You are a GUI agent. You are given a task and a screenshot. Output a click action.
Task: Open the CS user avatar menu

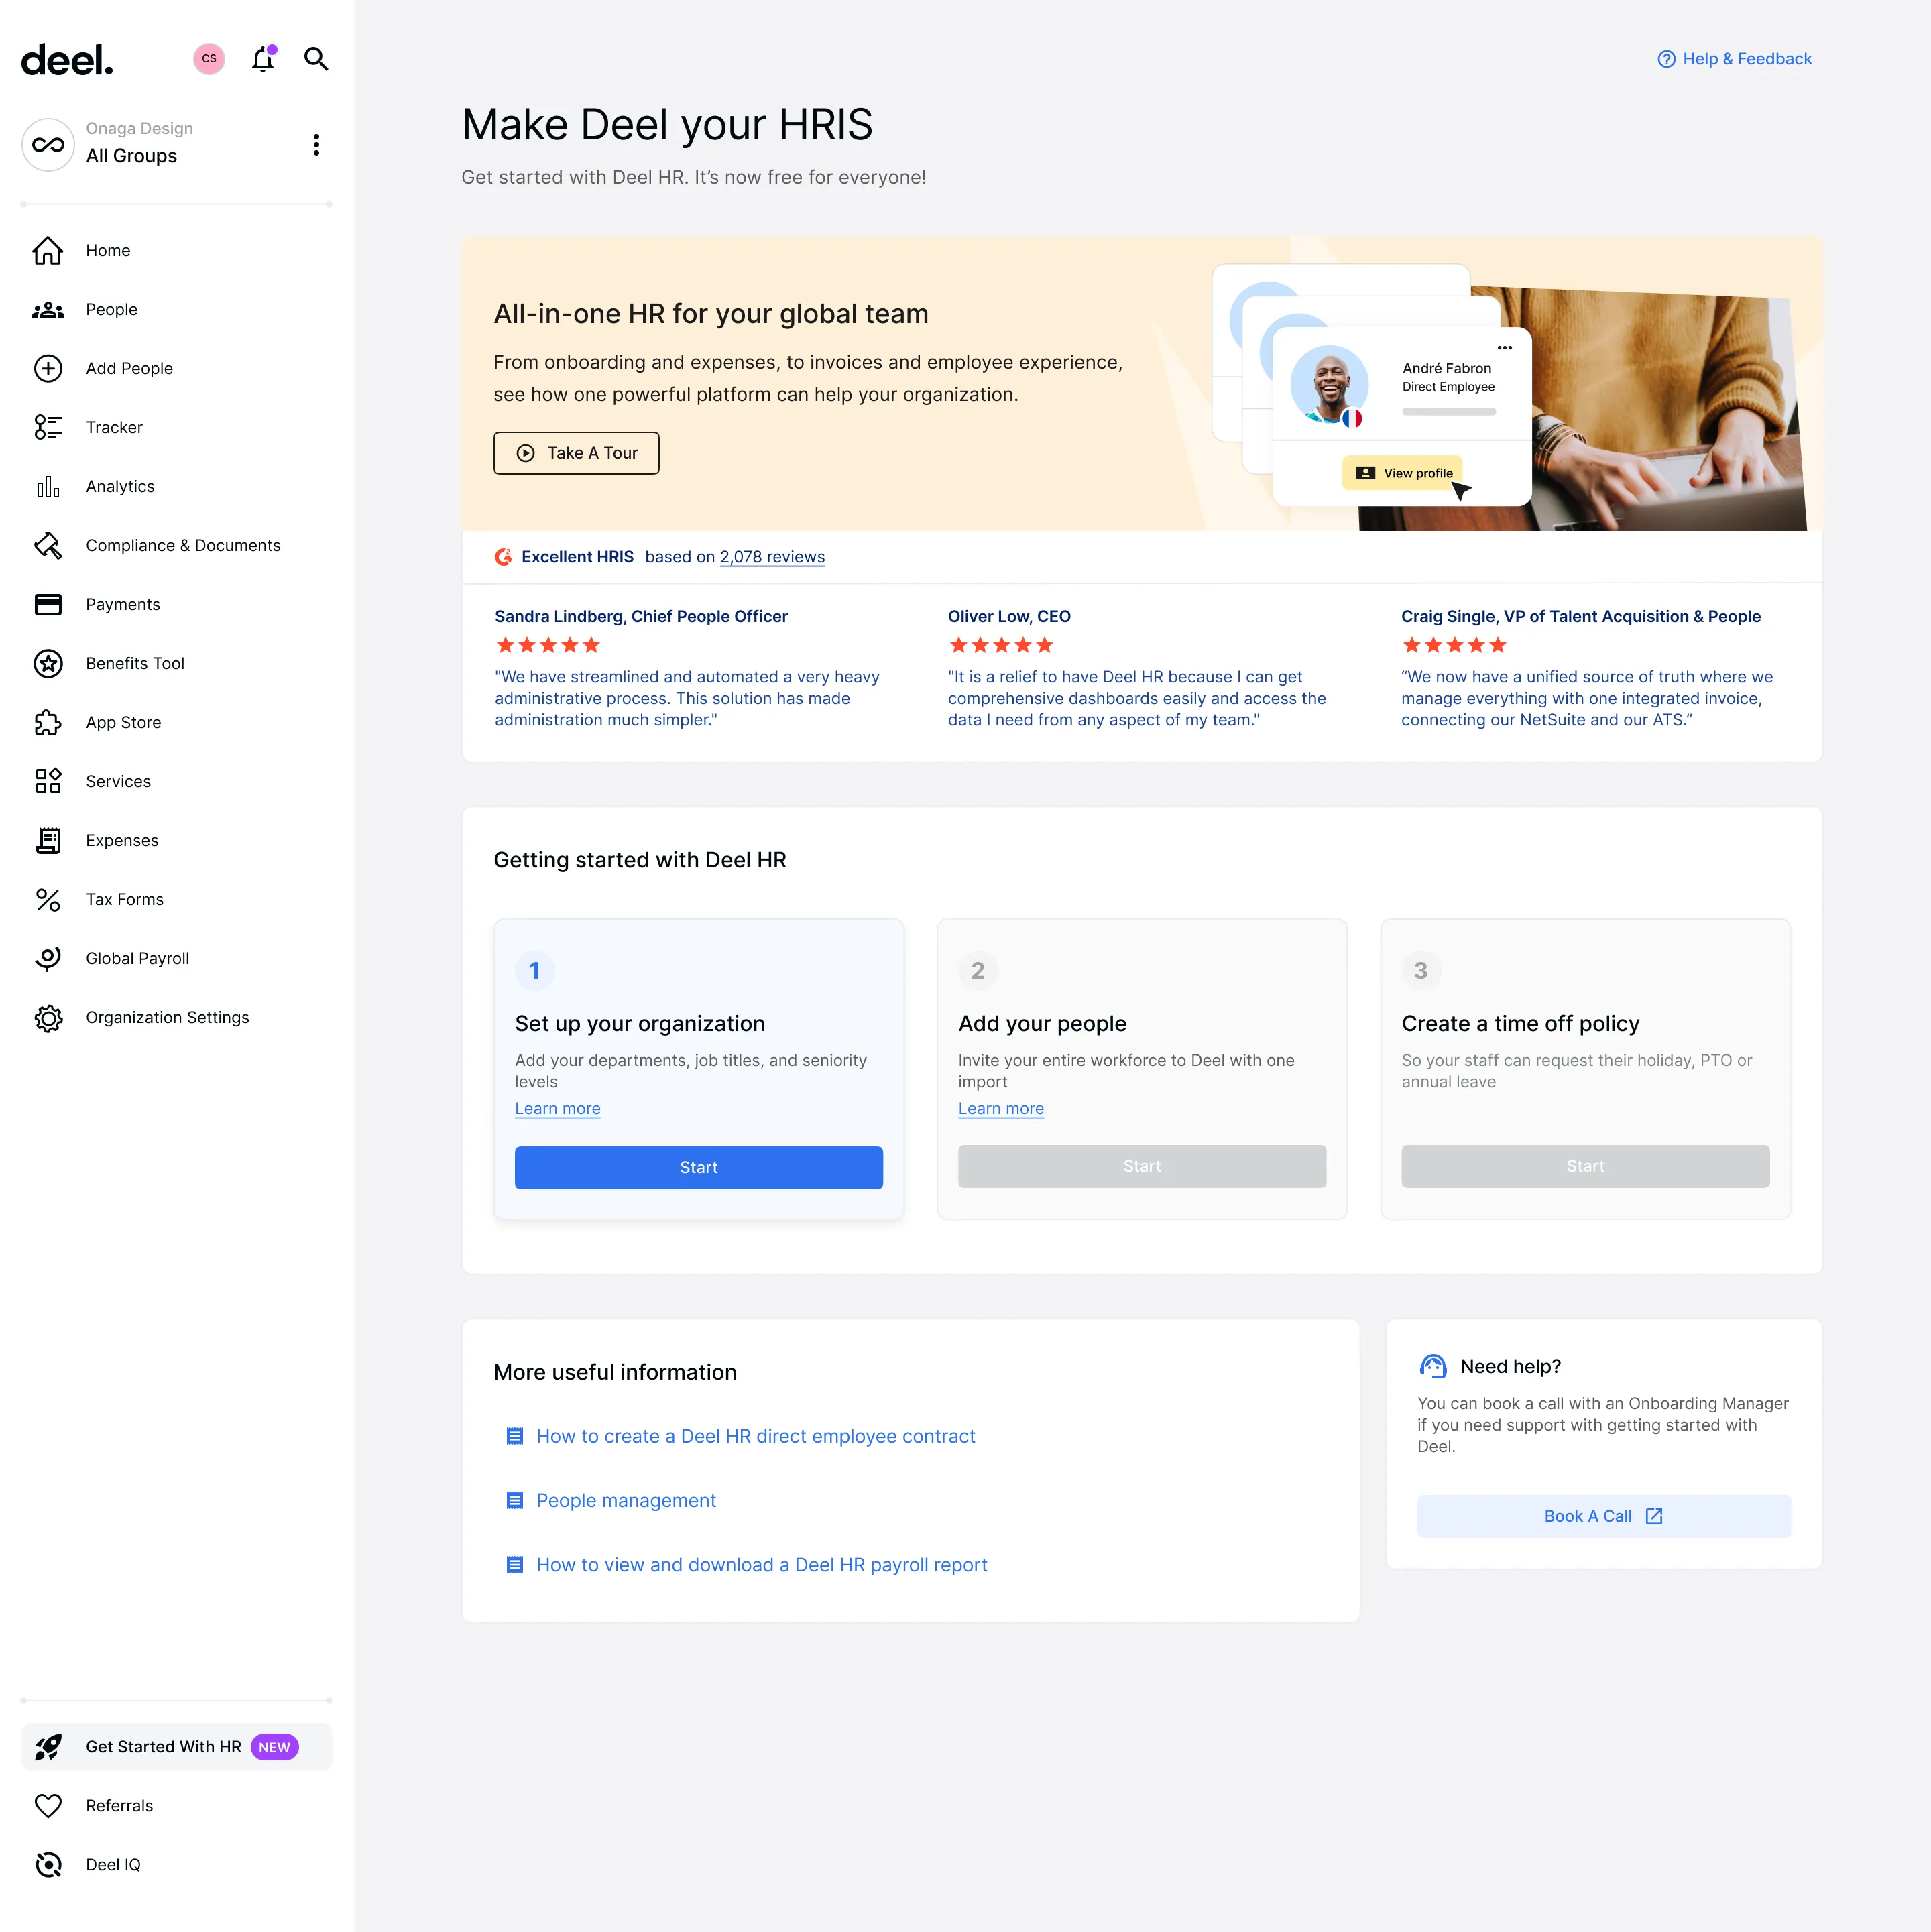[209, 59]
